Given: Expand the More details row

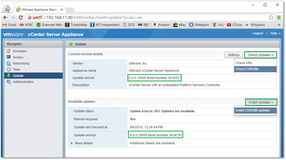Looking at the screenshot, I should tap(72, 143).
